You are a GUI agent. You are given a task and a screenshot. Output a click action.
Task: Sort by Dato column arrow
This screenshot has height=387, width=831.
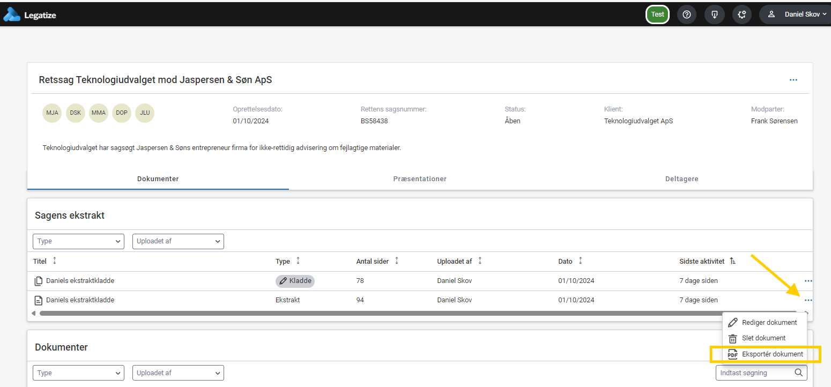580,261
